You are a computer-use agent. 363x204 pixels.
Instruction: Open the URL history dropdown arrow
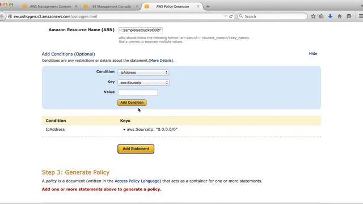(226, 16)
